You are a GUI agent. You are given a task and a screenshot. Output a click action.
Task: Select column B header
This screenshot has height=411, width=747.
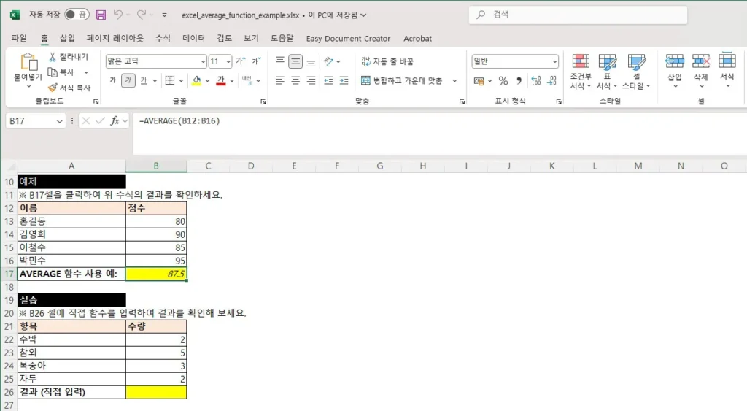pyautogui.click(x=156, y=166)
